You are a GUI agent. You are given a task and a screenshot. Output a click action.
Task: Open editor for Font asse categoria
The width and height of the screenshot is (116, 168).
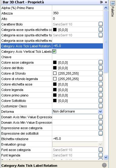(x=101, y=150)
